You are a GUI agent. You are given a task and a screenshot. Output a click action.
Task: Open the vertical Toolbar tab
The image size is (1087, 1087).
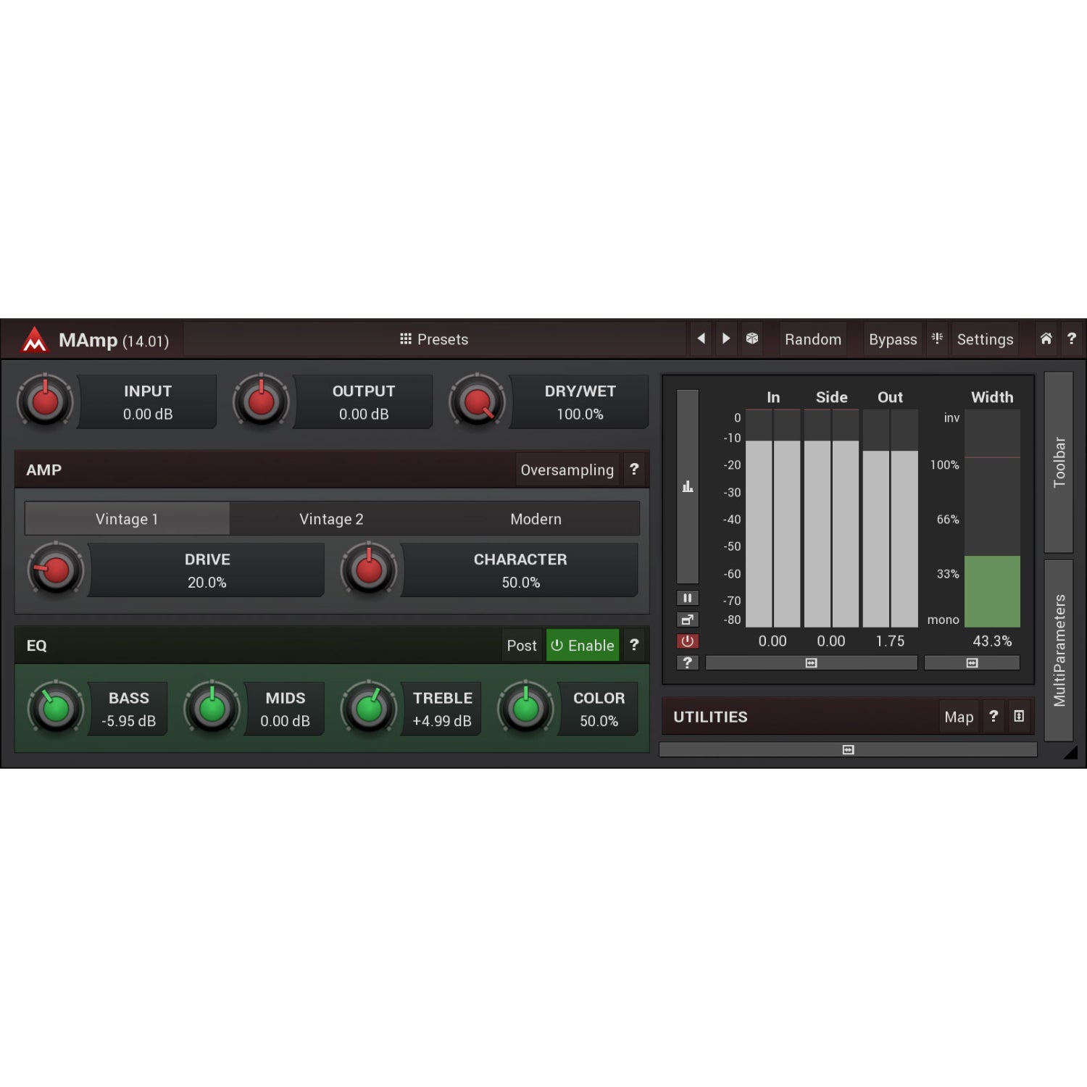pyautogui.click(x=1059, y=462)
